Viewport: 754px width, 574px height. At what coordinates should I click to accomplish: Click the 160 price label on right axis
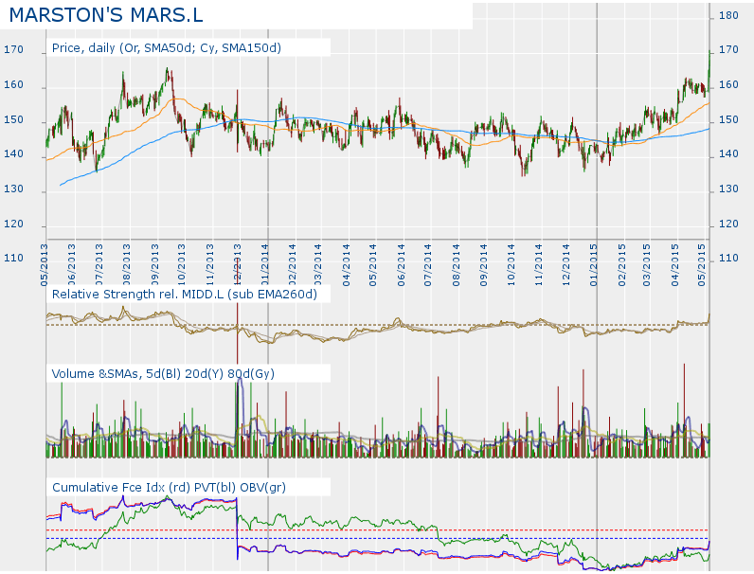click(x=728, y=84)
